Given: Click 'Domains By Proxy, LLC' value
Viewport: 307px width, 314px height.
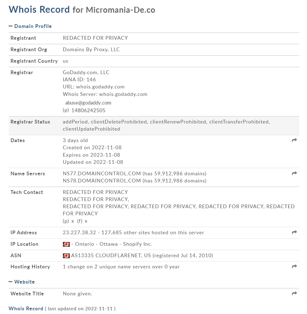Looking at the screenshot, I should (91, 49).
